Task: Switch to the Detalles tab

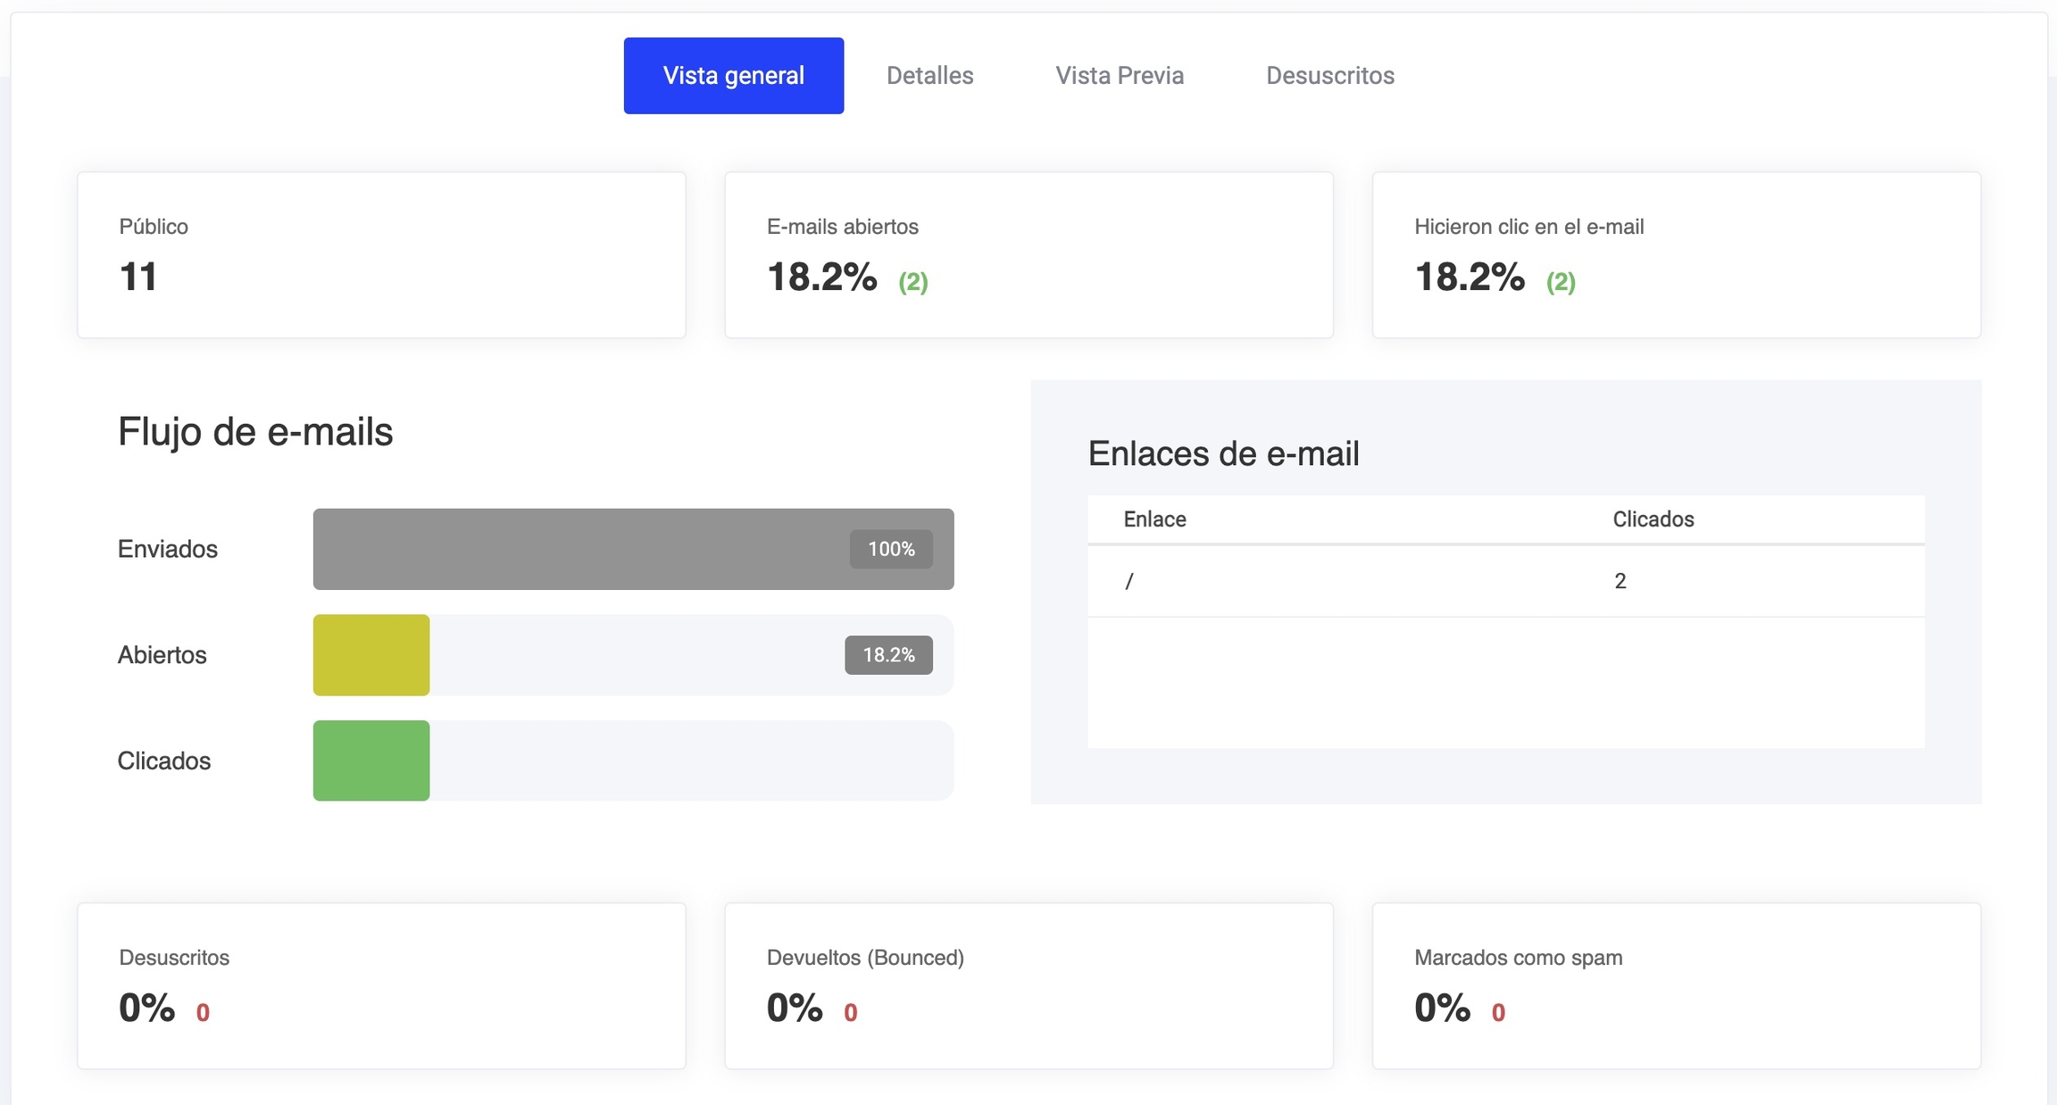Action: point(929,76)
